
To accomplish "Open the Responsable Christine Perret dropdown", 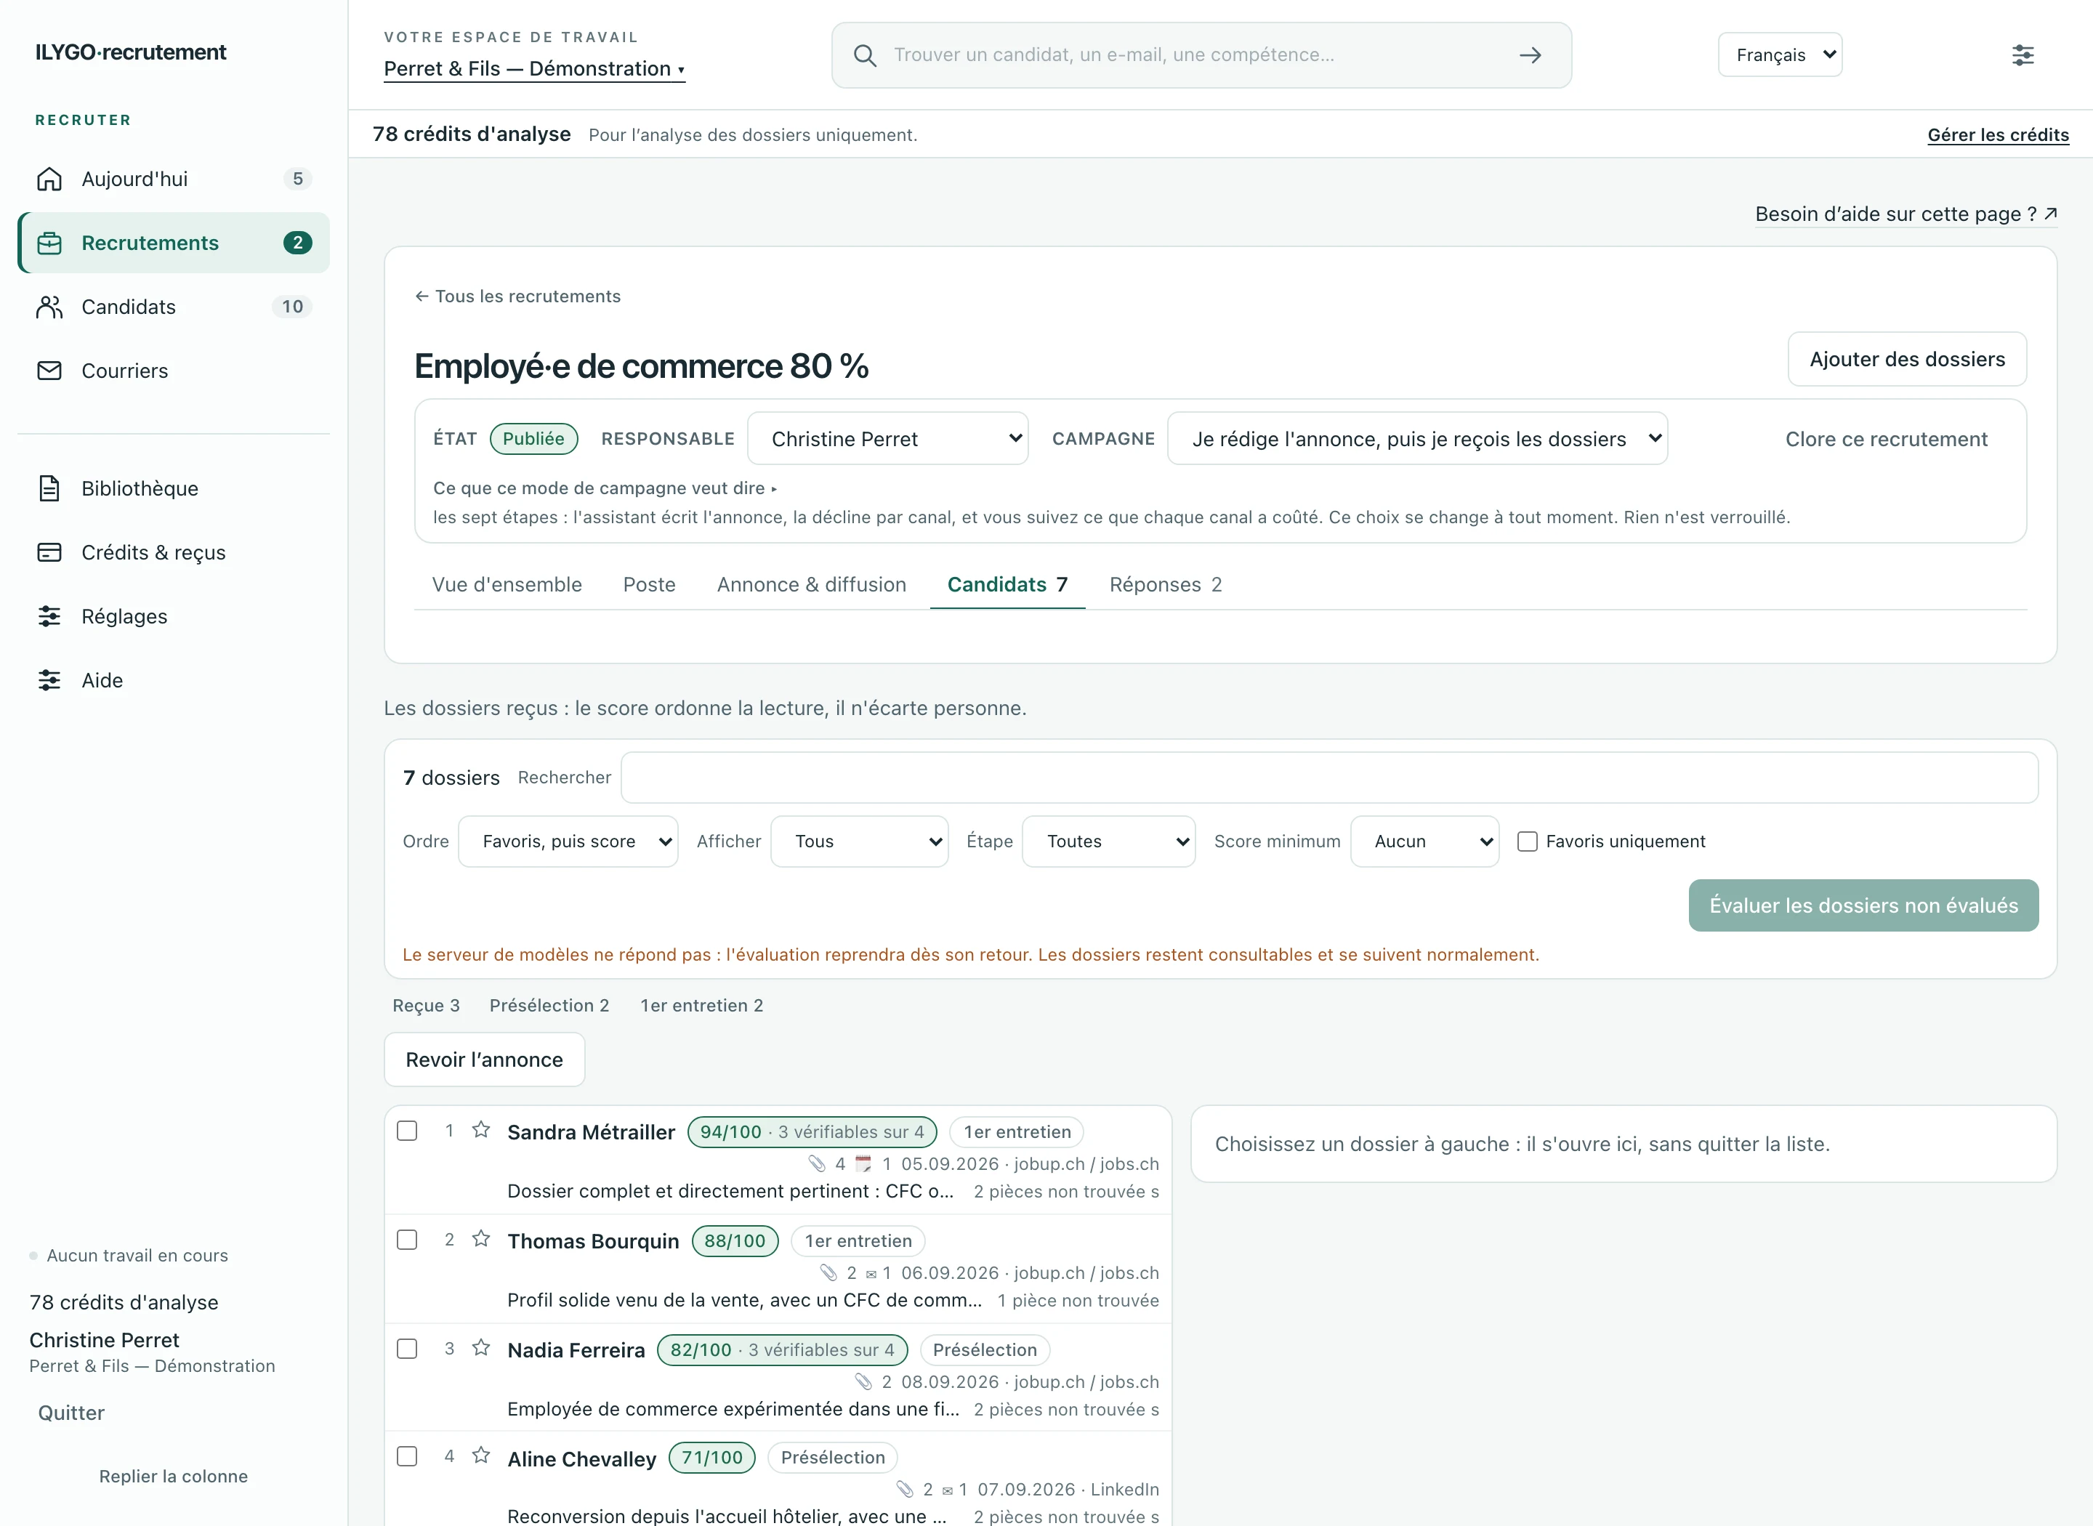I will click(x=887, y=439).
